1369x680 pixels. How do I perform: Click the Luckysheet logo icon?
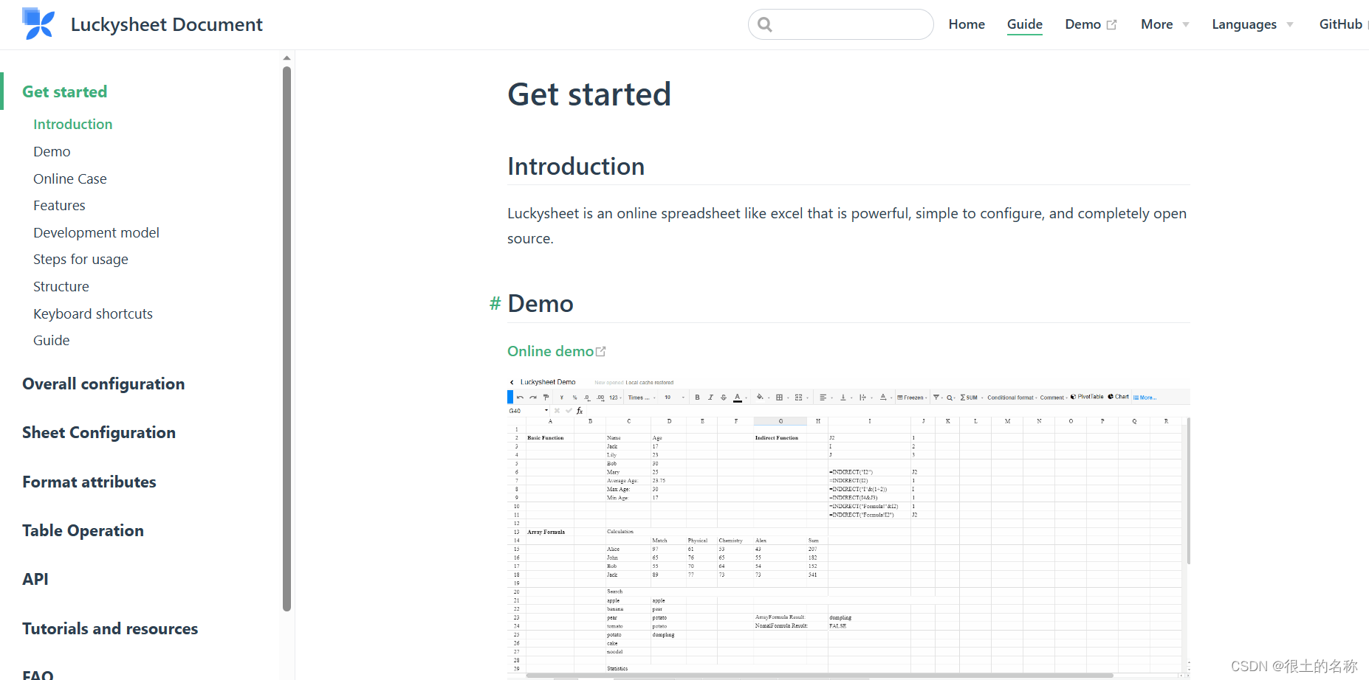pos(38,24)
